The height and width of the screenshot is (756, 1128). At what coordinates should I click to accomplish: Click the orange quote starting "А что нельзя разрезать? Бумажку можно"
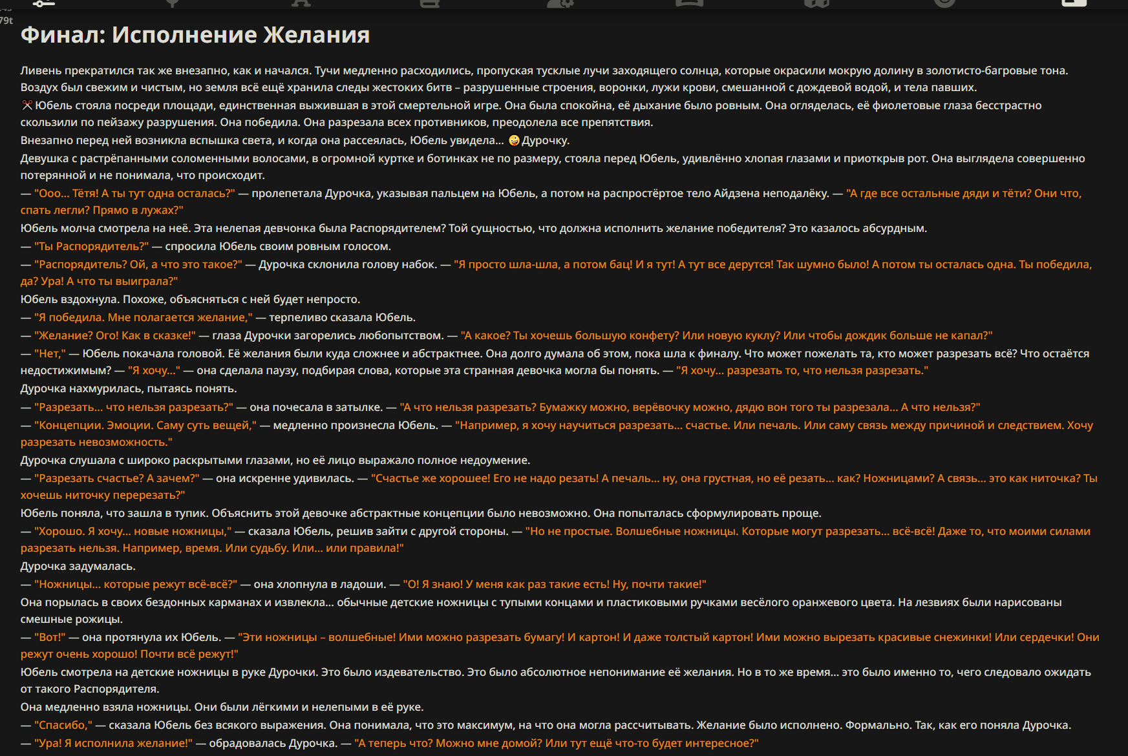pos(690,407)
